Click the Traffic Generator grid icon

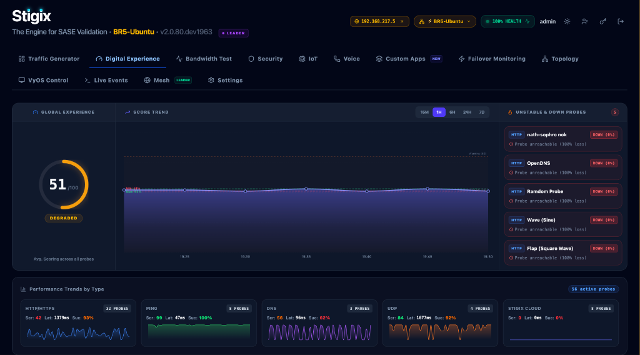(22, 59)
